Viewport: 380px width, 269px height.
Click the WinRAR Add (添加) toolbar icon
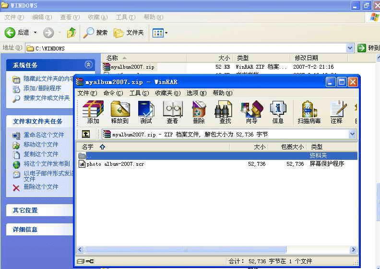93,112
